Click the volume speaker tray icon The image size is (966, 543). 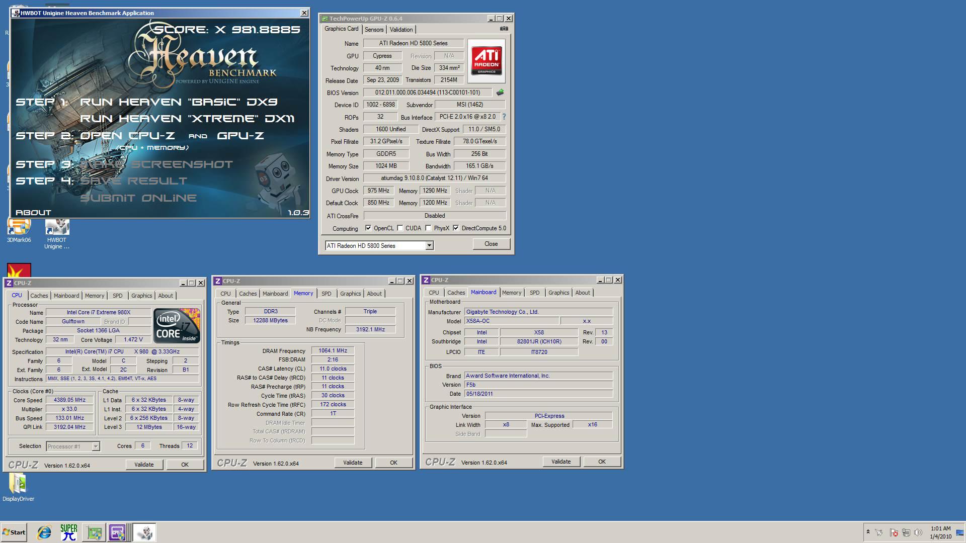click(918, 532)
